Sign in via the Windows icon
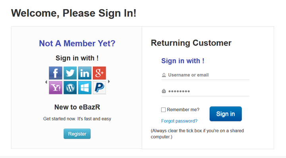 (x=85, y=88)
